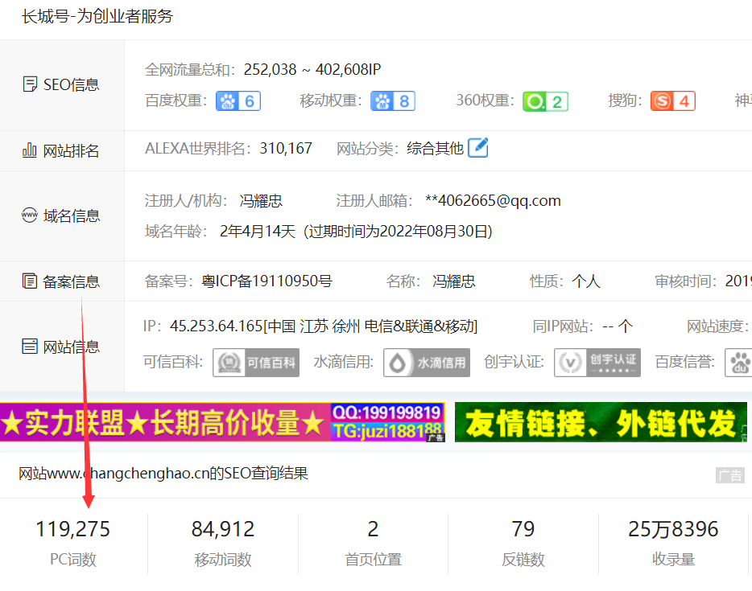Click the Baidu weight 6 badge
752x591 pixels.
pyautogui.click(x=238, y=101)
